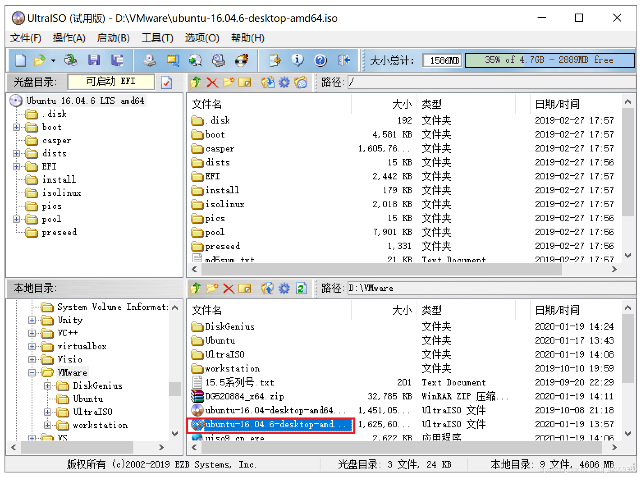
Task: Click the Mount to virtual drive icon
Action: (x=219, y=60)
